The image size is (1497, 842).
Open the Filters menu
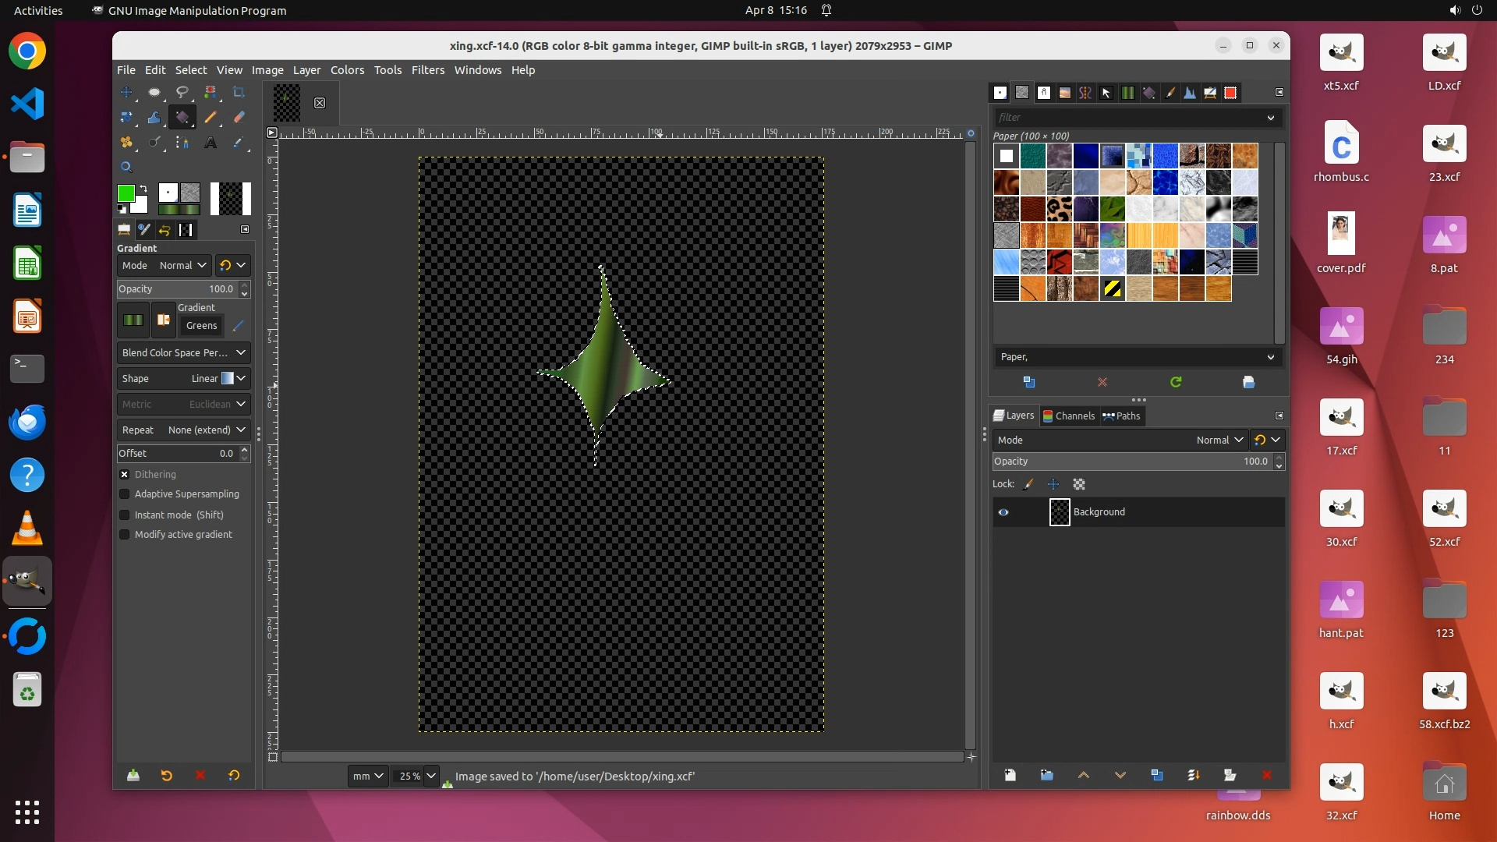[x=427, y=70]
